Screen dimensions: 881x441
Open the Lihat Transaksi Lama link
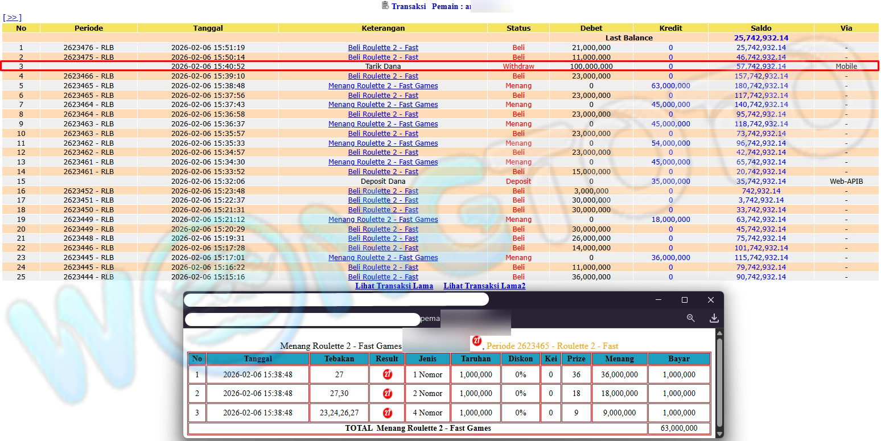394,286
